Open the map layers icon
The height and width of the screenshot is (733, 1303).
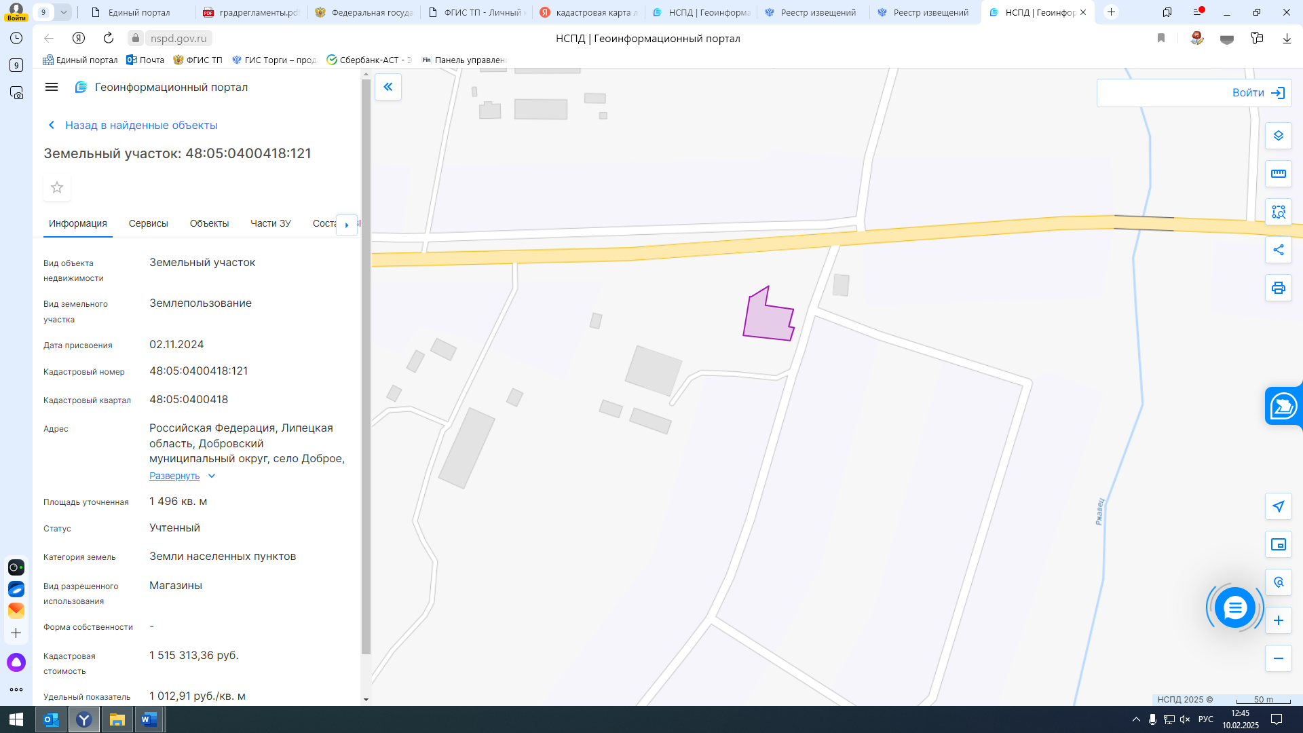pyautogui.click(x=1278, y=136)
